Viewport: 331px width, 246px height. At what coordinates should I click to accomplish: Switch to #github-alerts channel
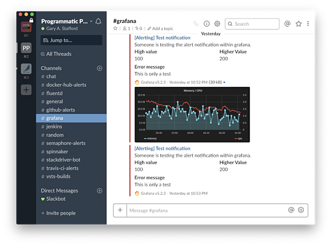click(x=72, y=110)
